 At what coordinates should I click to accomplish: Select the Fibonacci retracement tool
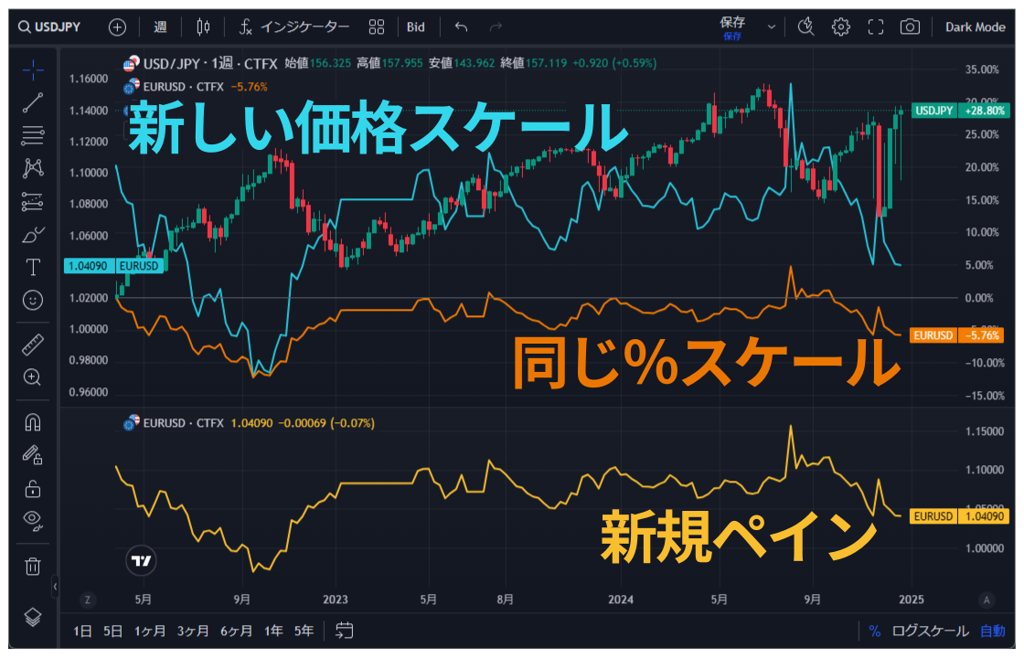(33, 135)
